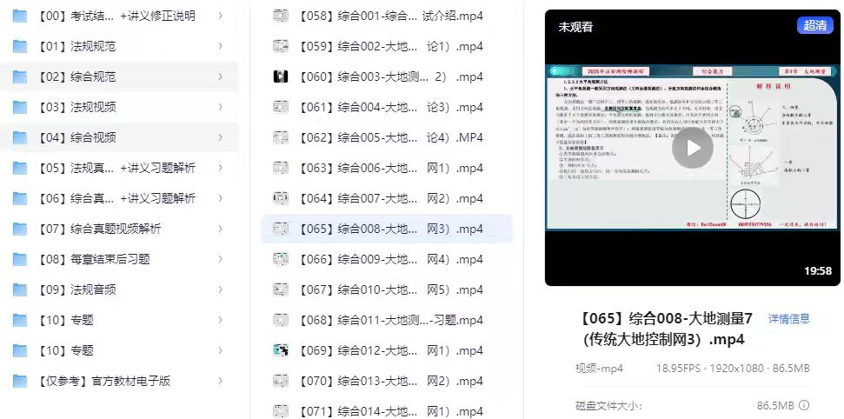Select 【065】综合008-大地 网3).mp4 row
The width and height of the screenshot is (844, 419).
(387, 229)
